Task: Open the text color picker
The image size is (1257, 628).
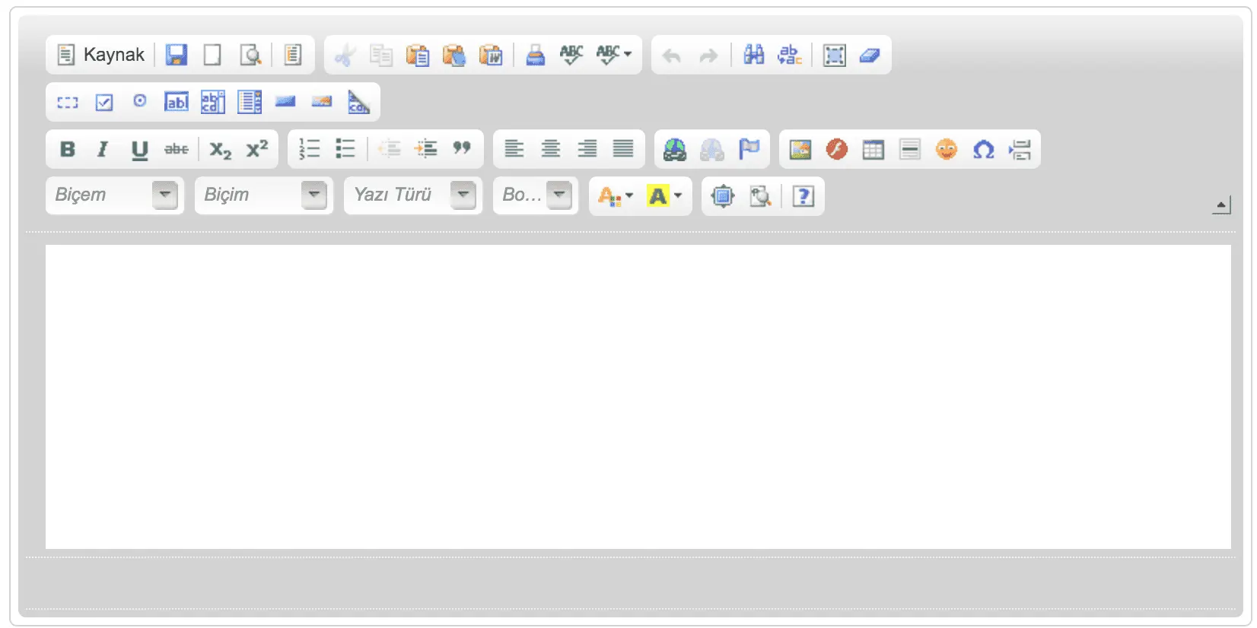Action: [615, 196]
